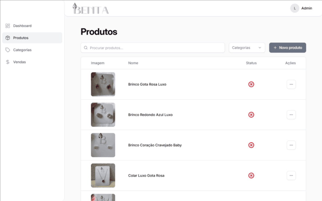Click the Brinco Redondo Azul Luxo name
322x201 pixels.
point(150,115)
